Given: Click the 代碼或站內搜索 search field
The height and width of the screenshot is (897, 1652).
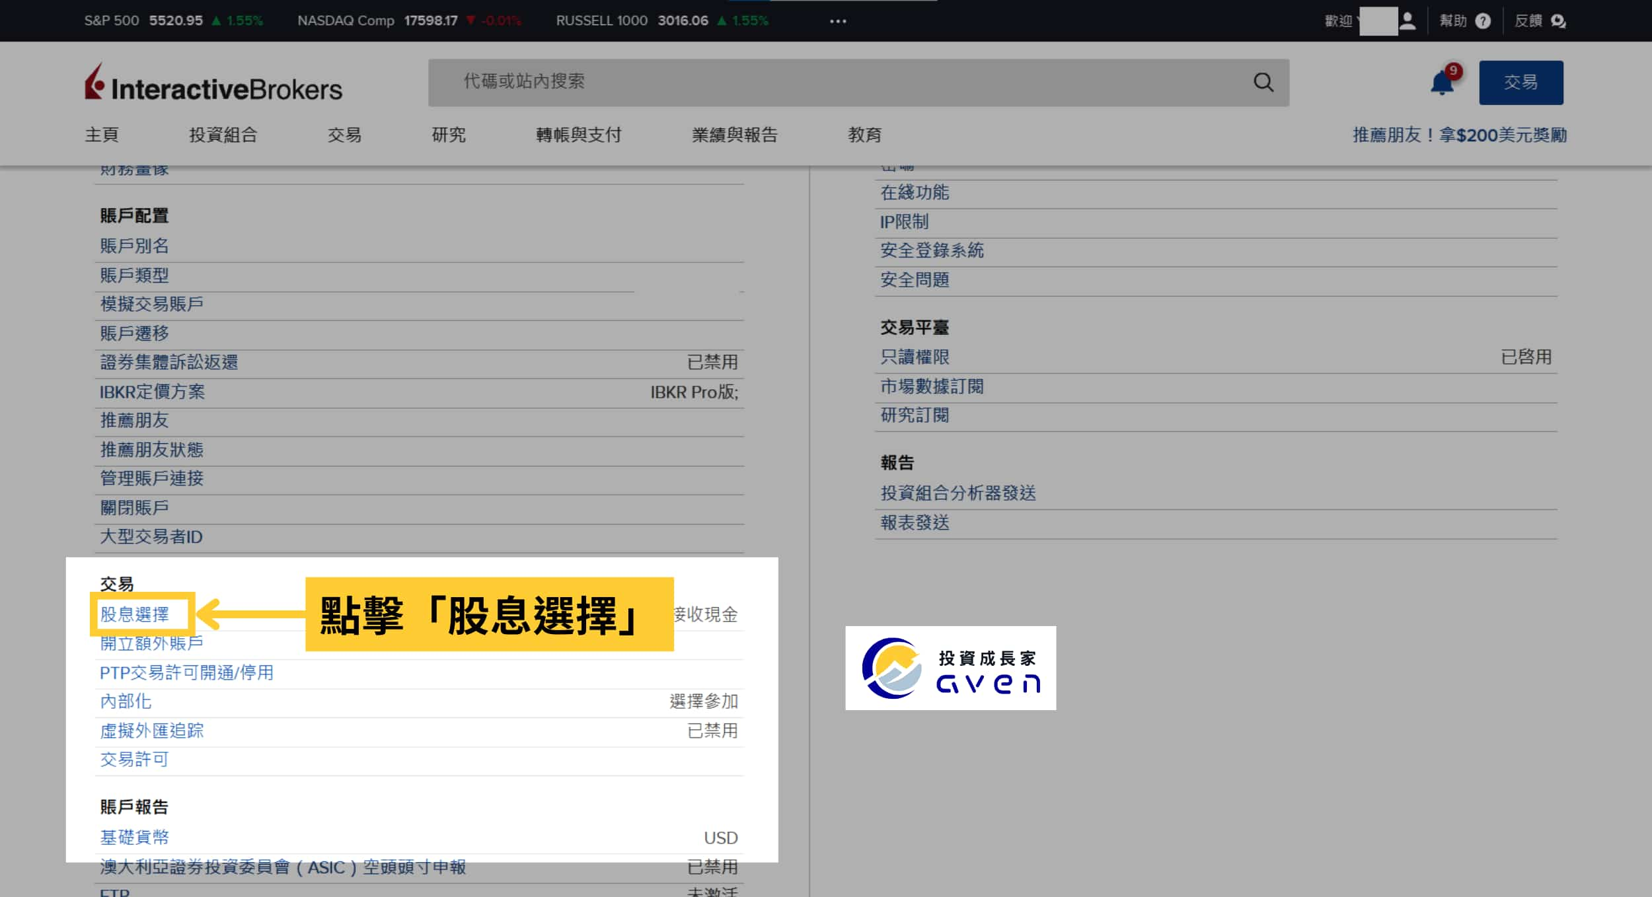Looking at the screenshot, I should tap(858, 83).
